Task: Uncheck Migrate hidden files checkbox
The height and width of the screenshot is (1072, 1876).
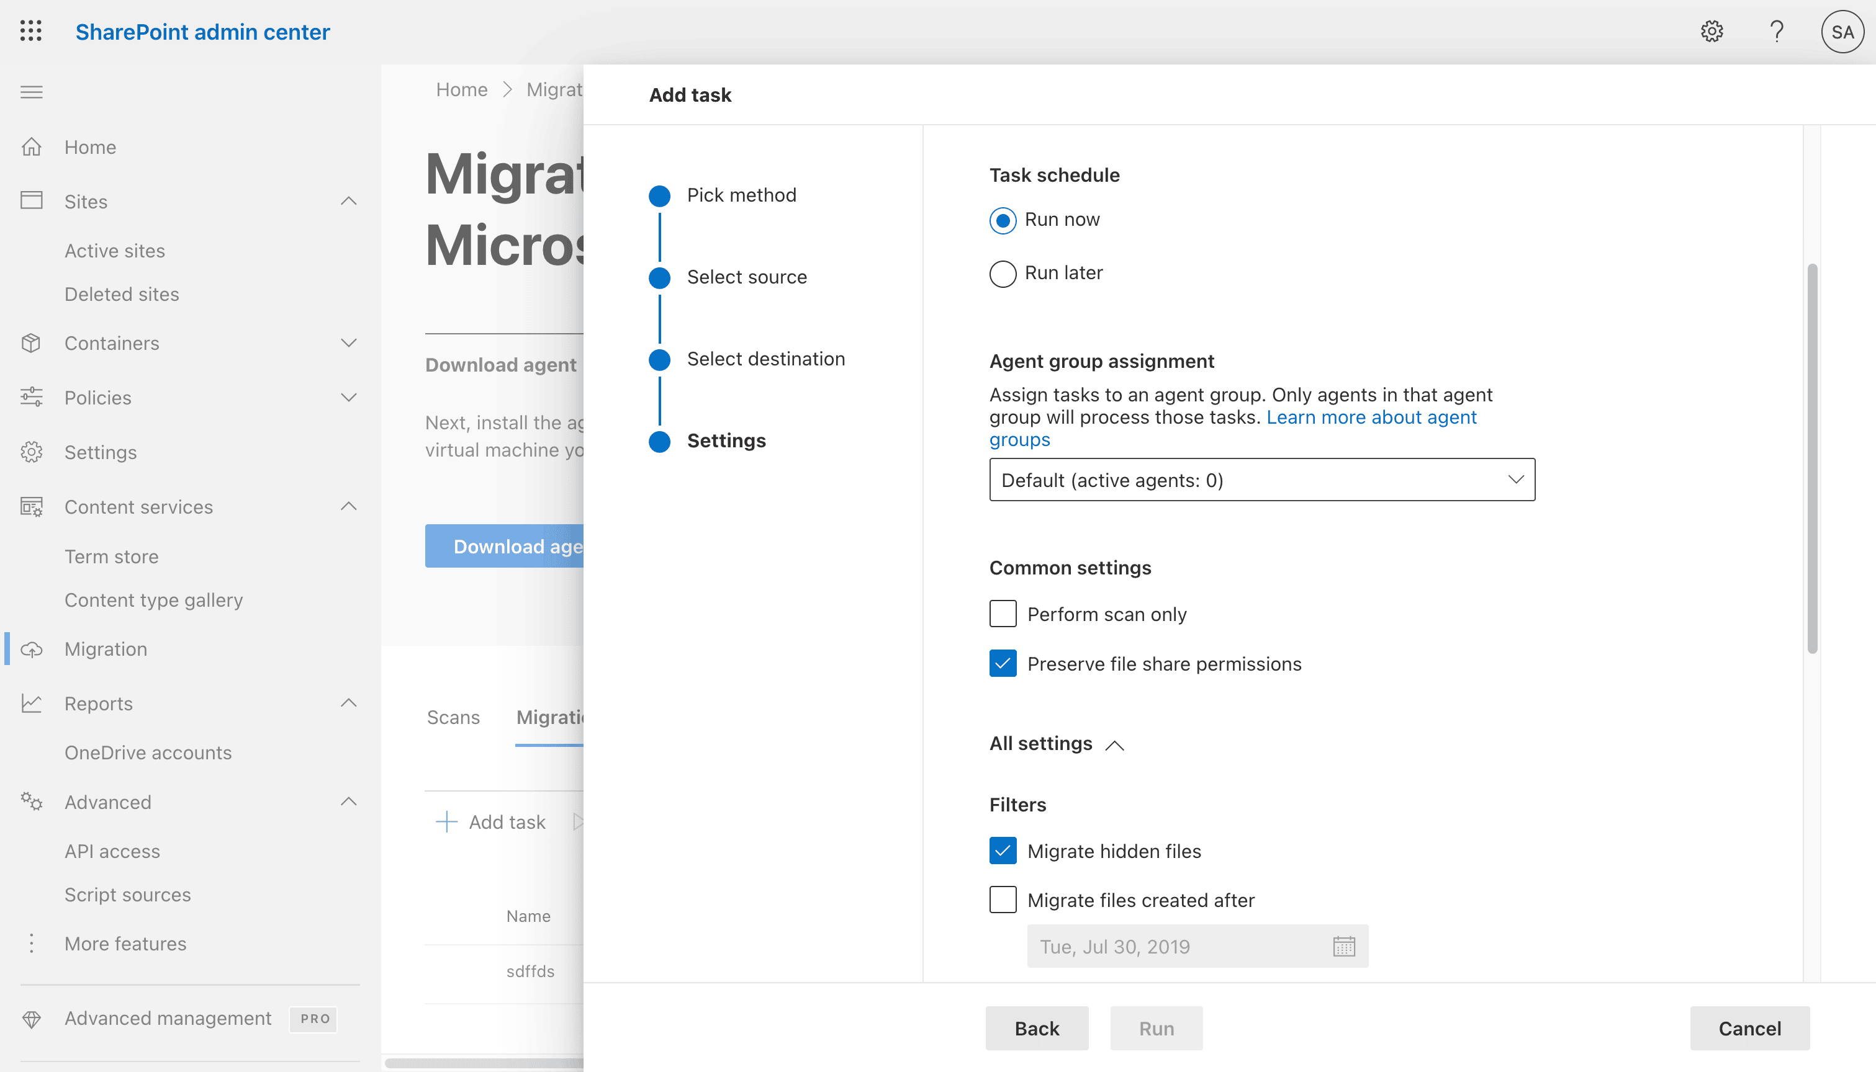Action: pyautogui.click(x=1003, y=851)
